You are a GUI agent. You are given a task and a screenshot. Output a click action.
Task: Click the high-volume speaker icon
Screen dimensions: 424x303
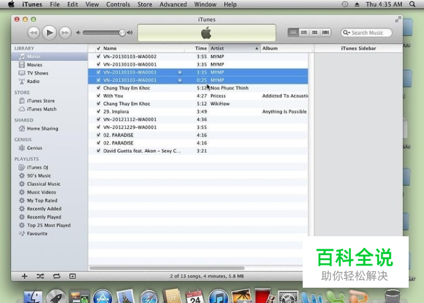click(130, 32)
